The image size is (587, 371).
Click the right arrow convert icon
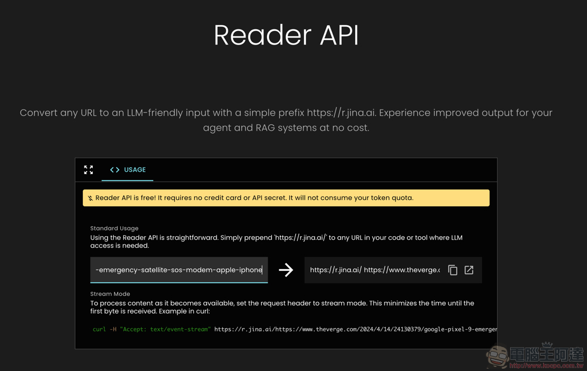click(286, 270)
